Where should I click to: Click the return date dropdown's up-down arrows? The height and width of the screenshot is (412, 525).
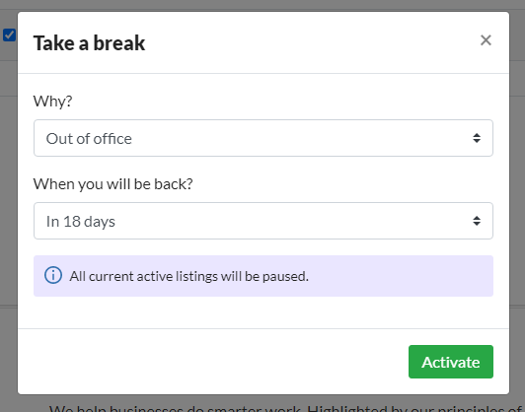[477, 221]
